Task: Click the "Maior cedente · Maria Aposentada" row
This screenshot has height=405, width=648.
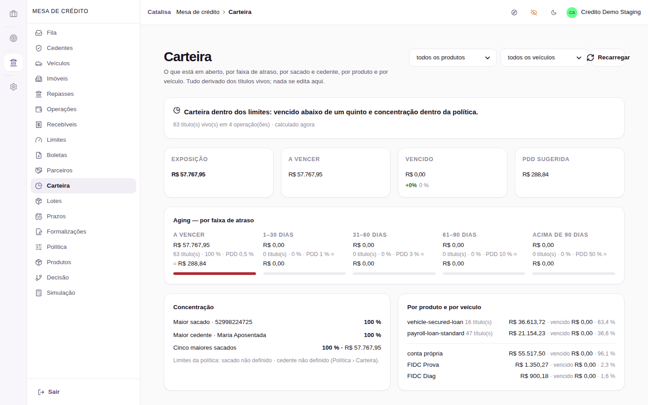Action: click(277, 335)
